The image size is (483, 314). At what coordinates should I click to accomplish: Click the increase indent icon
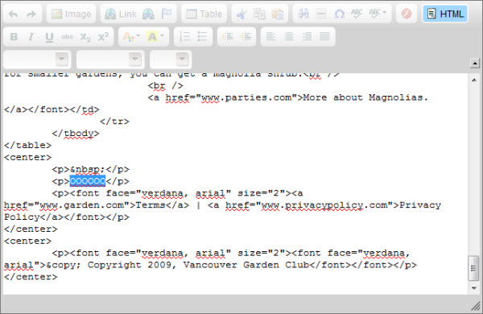[246, 37]
